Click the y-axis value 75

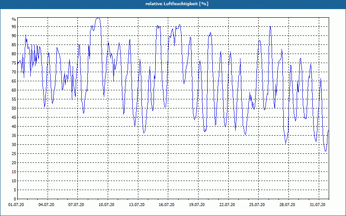pyautogui.click(x=14, y=63)
